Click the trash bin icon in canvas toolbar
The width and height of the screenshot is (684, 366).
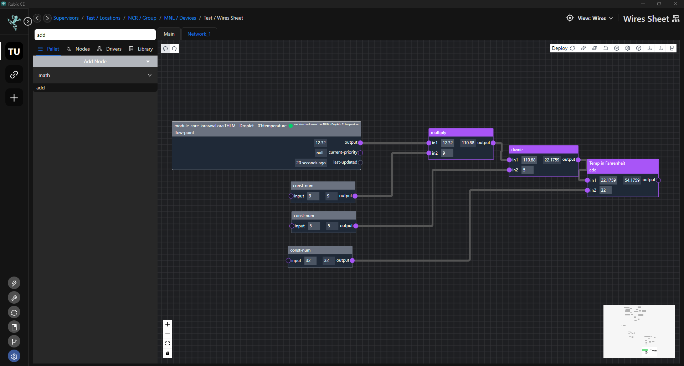pyautogui.click(x=672, y=48)
